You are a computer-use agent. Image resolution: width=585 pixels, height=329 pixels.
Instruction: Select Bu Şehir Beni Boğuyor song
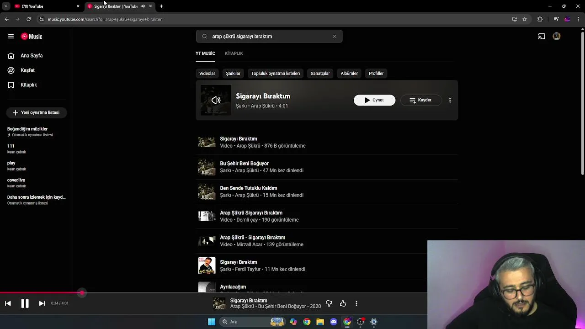coord(327,167)
